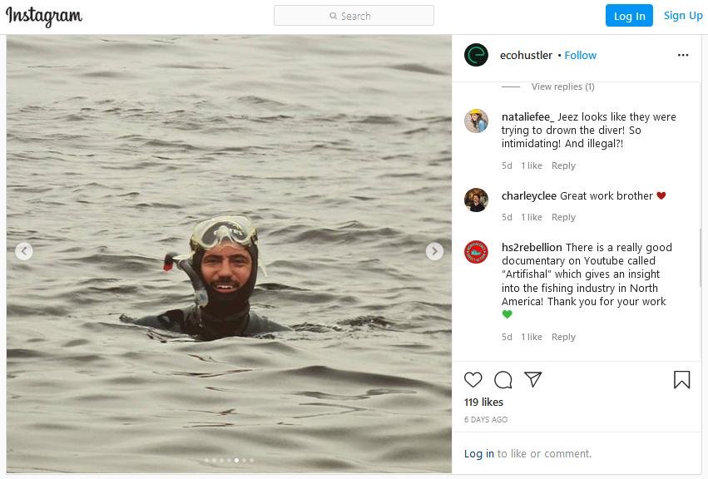Select the fifth carousel dot indicator
The image size is (708, 479).
[x=235, y=459]
